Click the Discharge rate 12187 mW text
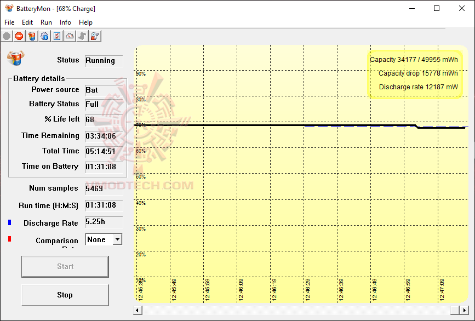This screenshot has height=321, width=475. (x=419, y=87)
